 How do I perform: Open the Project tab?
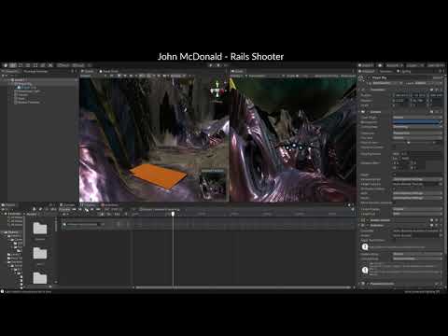[x=8, y=205]
